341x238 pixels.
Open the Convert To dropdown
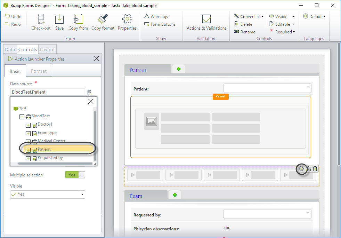[249, 17]
